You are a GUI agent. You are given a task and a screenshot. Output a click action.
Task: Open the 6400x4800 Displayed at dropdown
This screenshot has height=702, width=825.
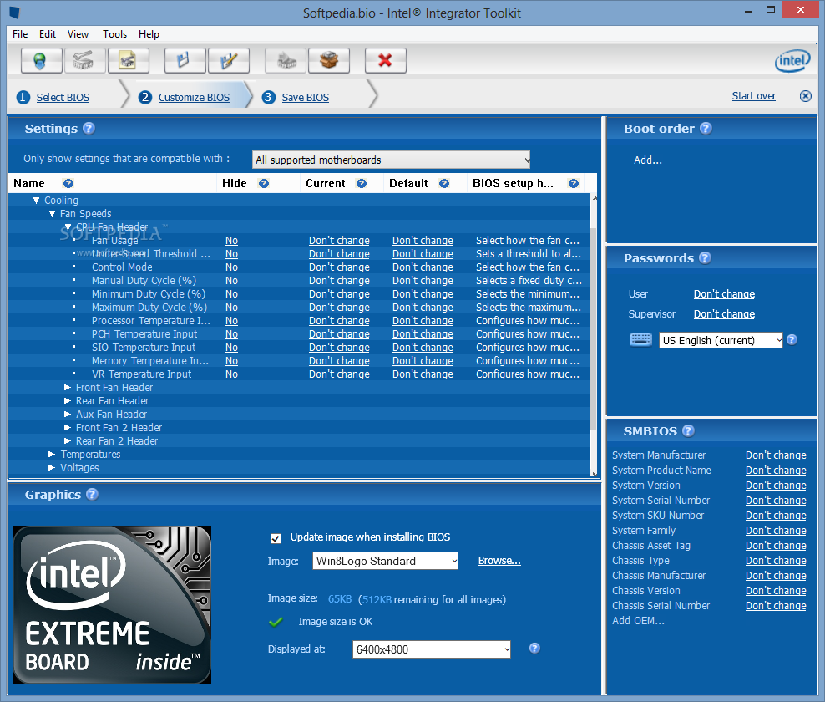pyautogui.click(x=432, y=649)
